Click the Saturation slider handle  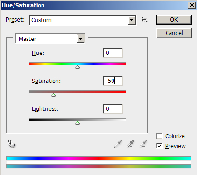pyautogui.click(x=54, y=95)
